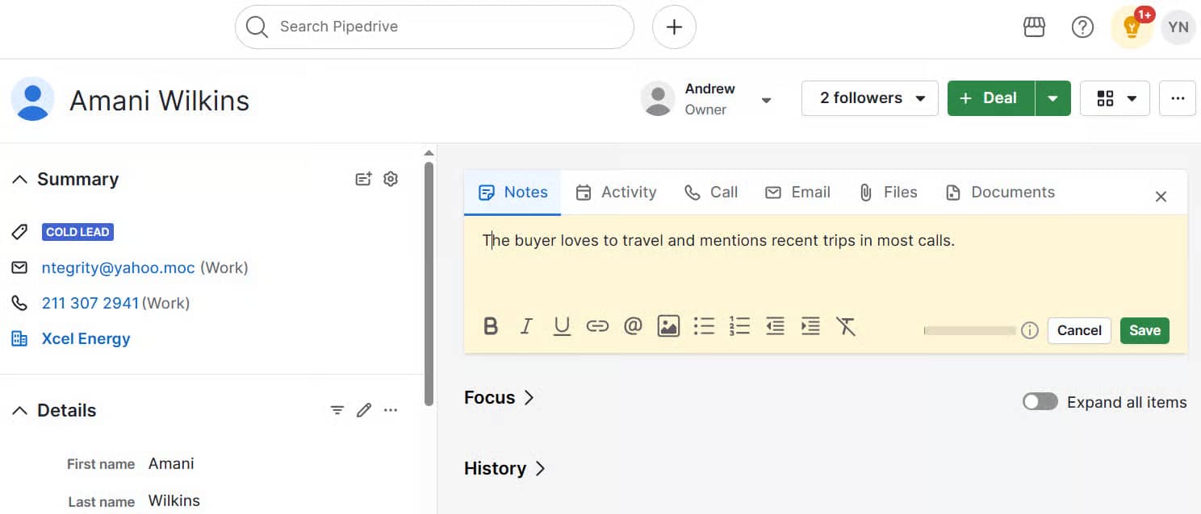Mention a teammate using the @ icon
The image size is (1201, 514).
pos(633,325)
